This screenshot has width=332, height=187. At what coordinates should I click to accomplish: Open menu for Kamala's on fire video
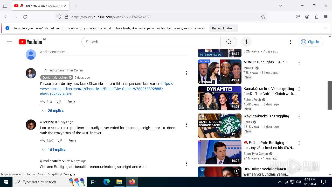(299, 89)
